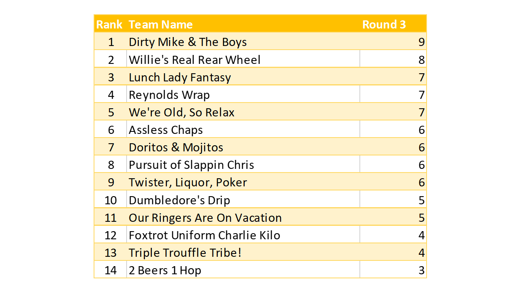
Task: Click the Rank column header
Action: tap(109, 24)
